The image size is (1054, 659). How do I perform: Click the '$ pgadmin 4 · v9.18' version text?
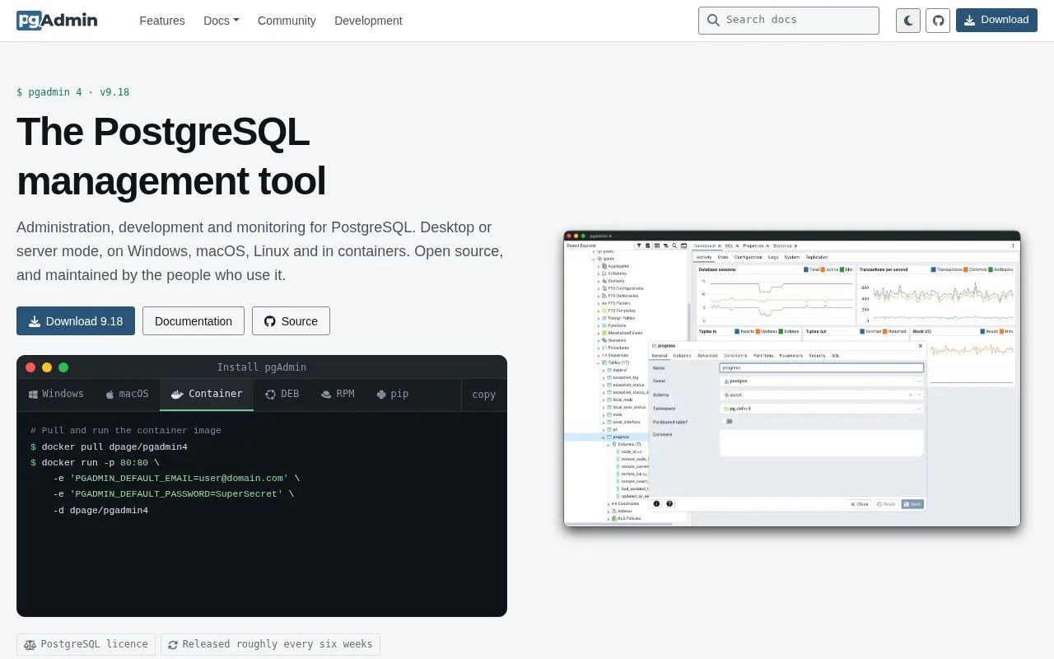click(x=72, y=91)
